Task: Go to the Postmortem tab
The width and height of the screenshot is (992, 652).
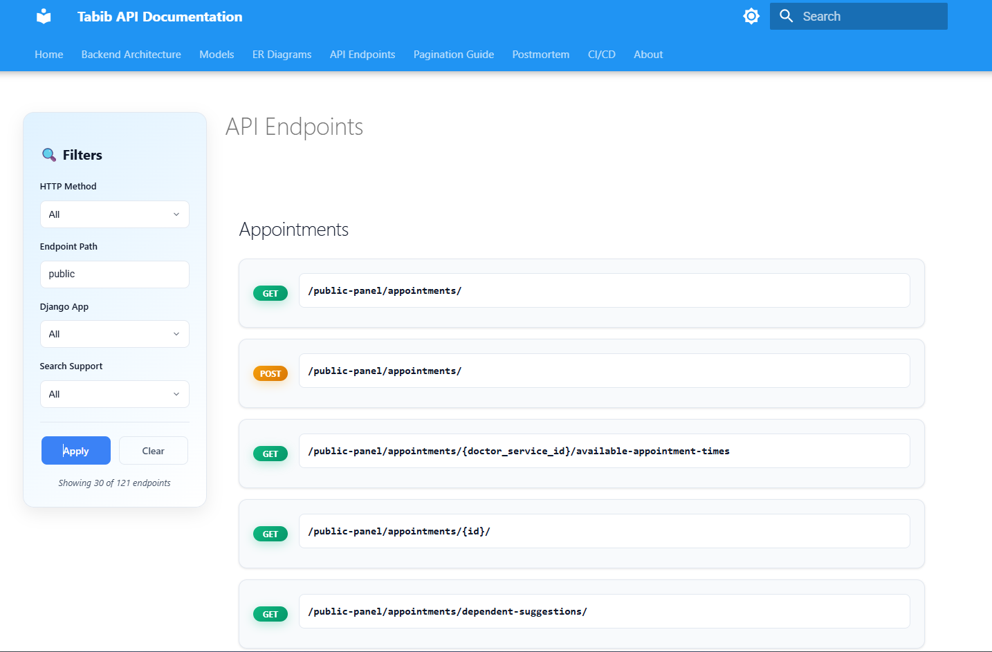Action: tap(541, 55)
